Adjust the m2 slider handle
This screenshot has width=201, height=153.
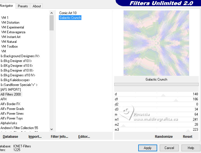coord(123,126)
